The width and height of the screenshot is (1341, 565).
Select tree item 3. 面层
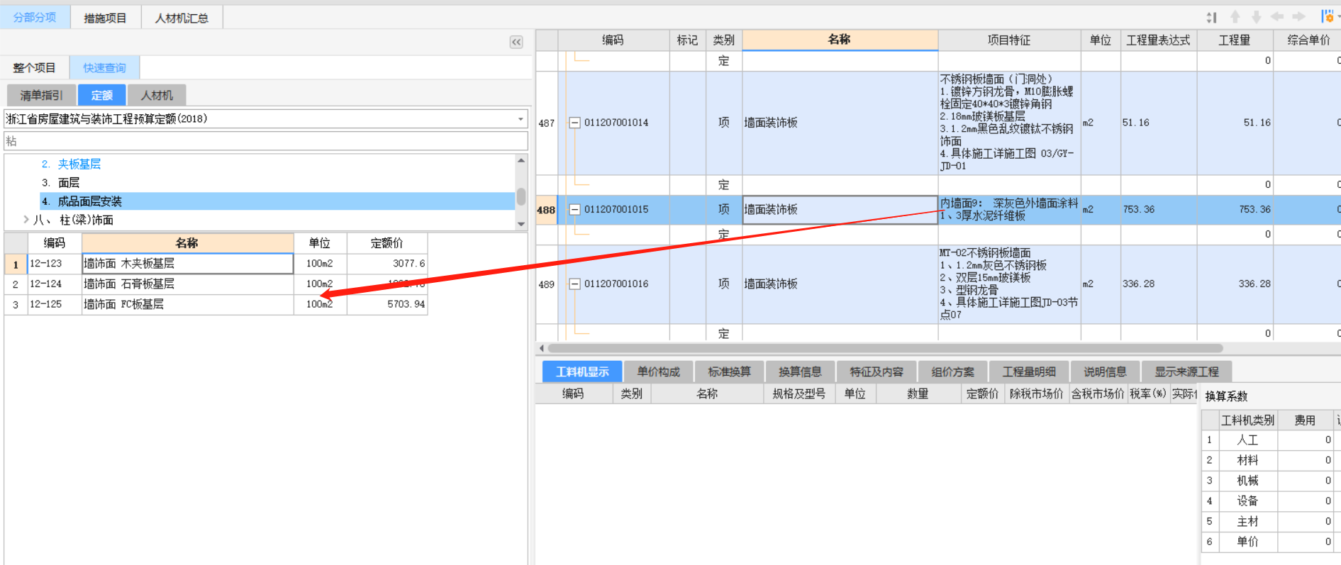[60, 183]
